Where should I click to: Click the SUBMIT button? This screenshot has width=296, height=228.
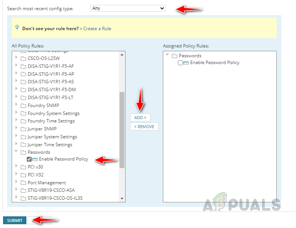(15, 220)
